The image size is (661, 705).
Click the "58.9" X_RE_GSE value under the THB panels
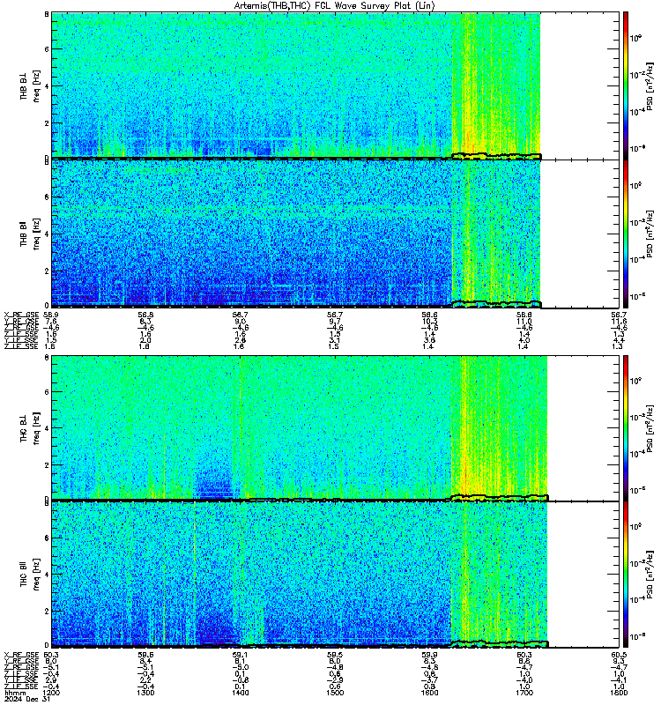[50, 315]
